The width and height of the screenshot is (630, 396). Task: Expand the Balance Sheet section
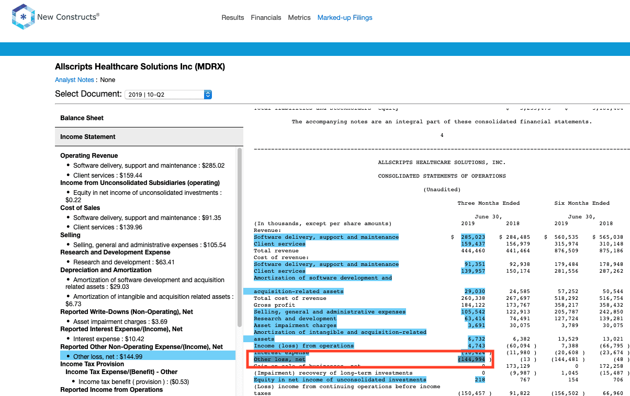[149, 118]
